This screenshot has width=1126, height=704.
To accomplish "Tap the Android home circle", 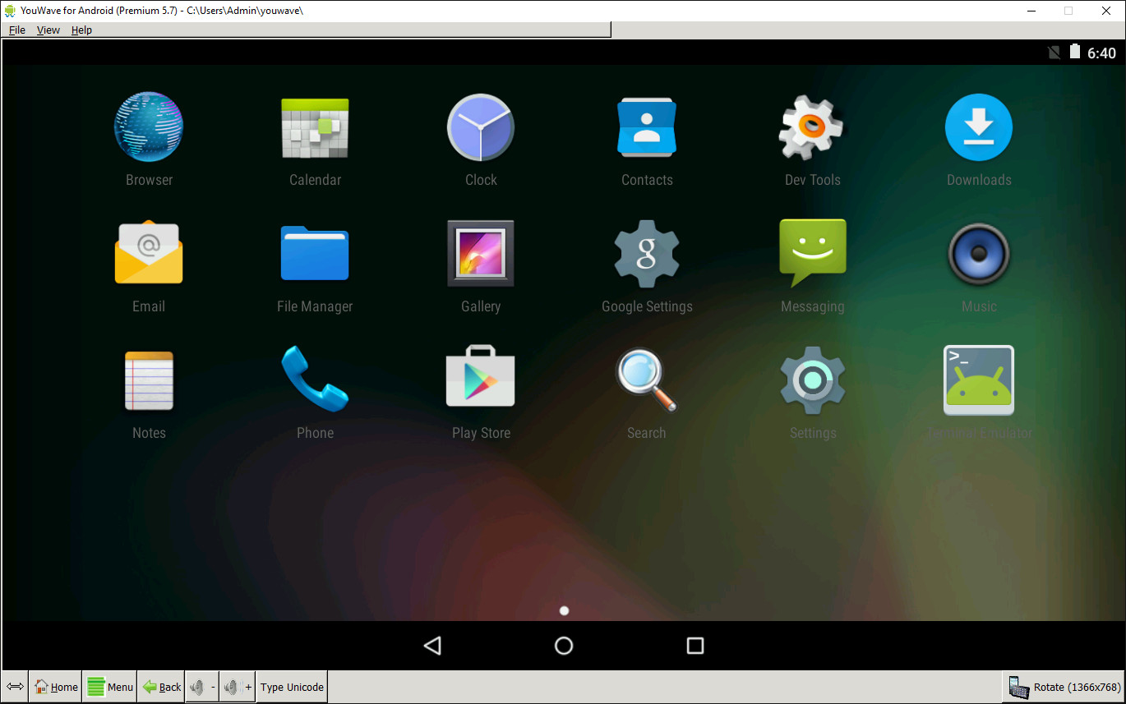I will [564, 646].
